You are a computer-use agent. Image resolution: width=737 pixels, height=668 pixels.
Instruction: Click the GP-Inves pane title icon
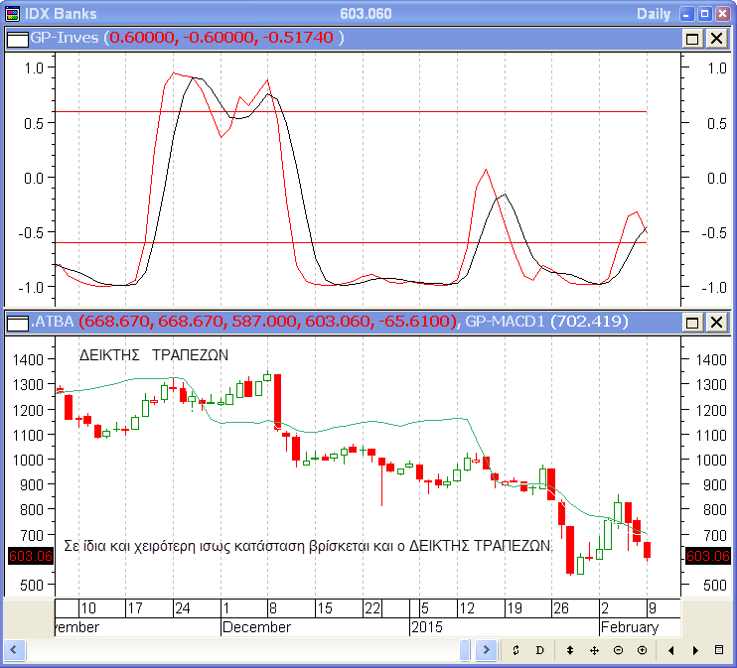[18, 39]
